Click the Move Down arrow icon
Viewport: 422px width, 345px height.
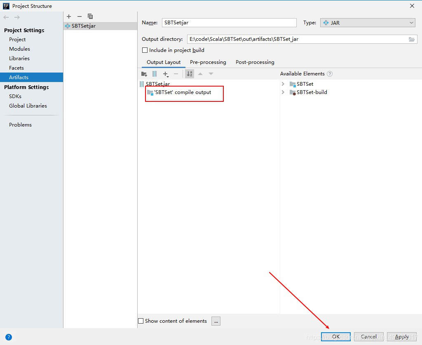tap(211, 74)
